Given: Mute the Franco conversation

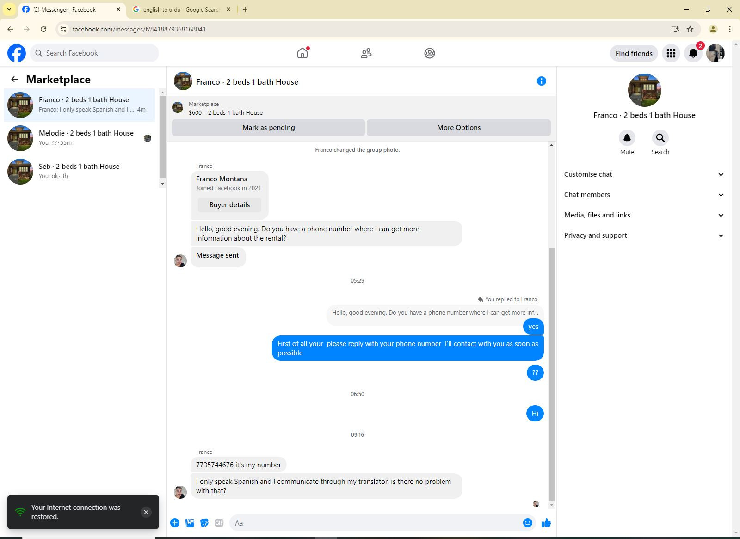Looking at the screenshot, I should click(627, 138).
